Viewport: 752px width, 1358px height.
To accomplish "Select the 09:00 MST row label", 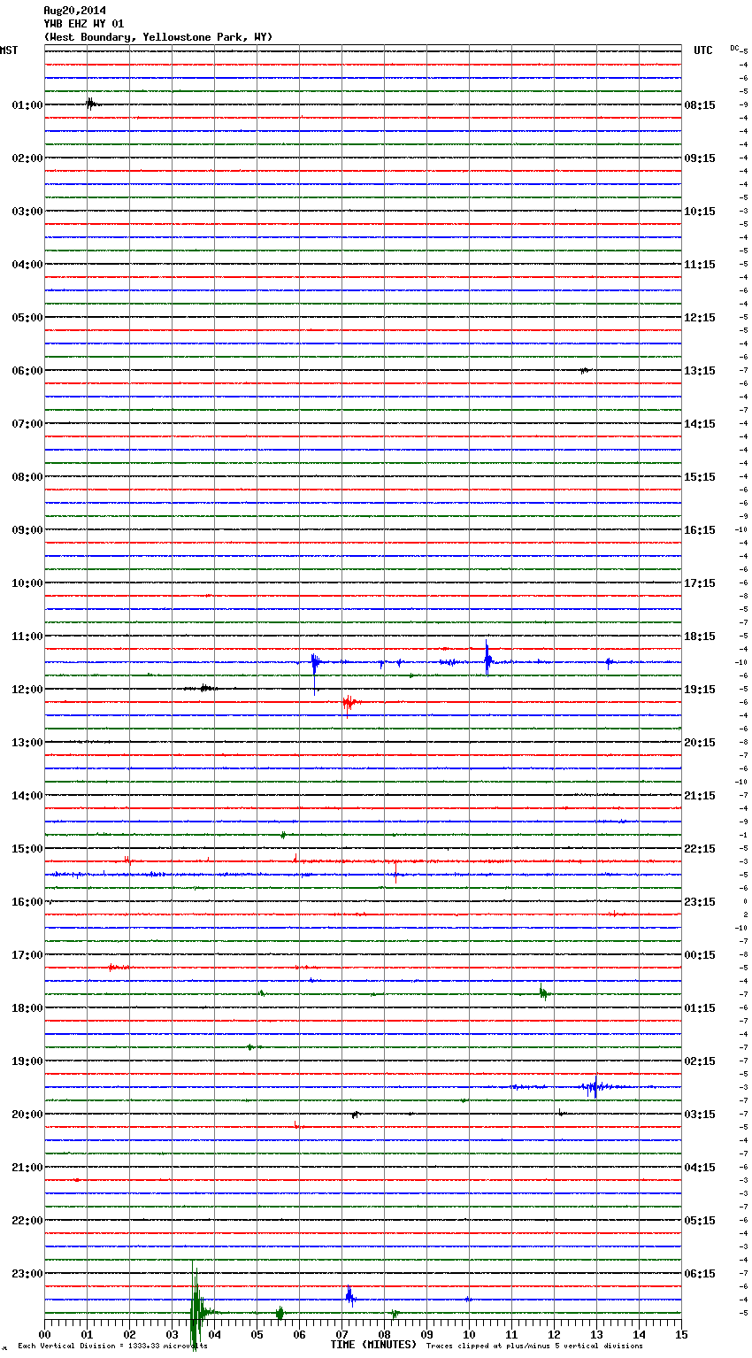I will click(27, 530).
